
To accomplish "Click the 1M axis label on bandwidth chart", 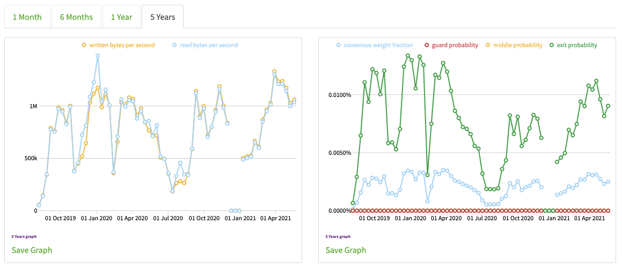I will click(33, 106).
